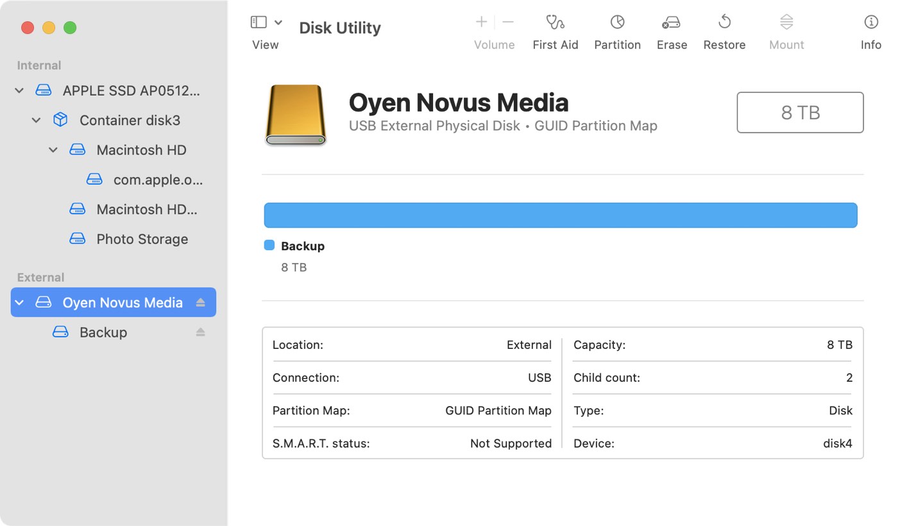Open the Info toolbar icon
Image resolution: width=898 pixels, height=526 pixels.
871,22
